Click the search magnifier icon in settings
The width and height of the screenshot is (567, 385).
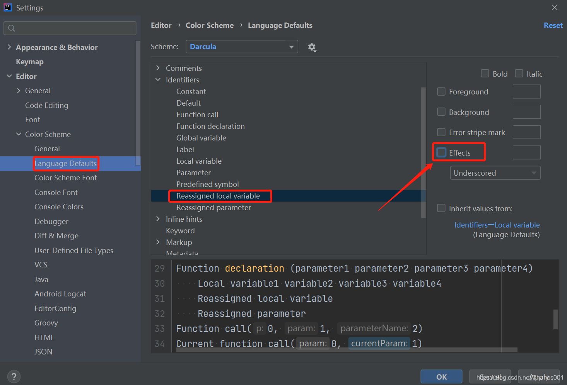click(x=12, y=28)
